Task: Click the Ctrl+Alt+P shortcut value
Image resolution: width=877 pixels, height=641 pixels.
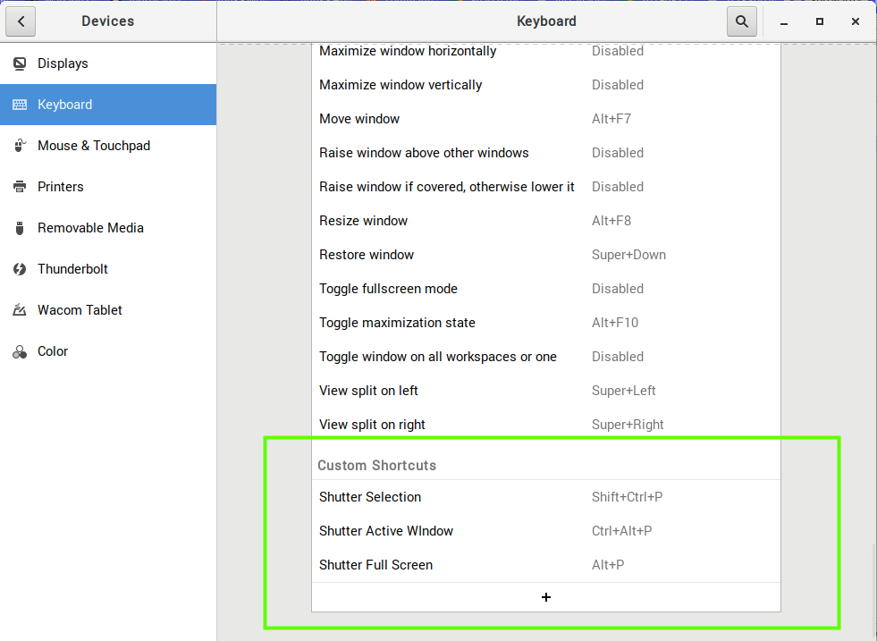Action: pyautogui.click(x=622, y=531)
